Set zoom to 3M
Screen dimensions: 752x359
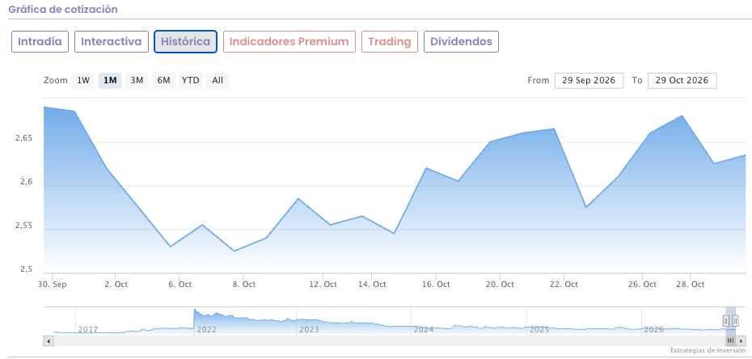pos(137,81)
